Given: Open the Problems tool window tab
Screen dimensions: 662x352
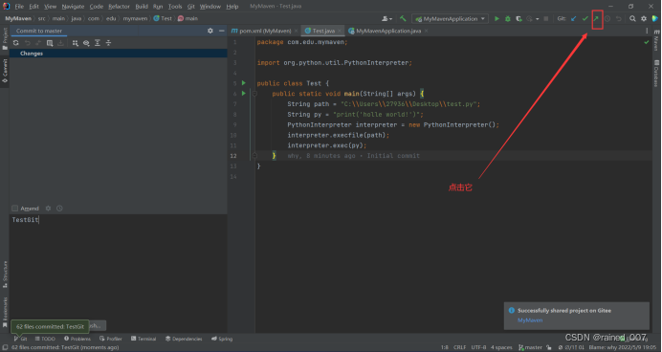Looking at the screenshot, I should tap(77, 339).
